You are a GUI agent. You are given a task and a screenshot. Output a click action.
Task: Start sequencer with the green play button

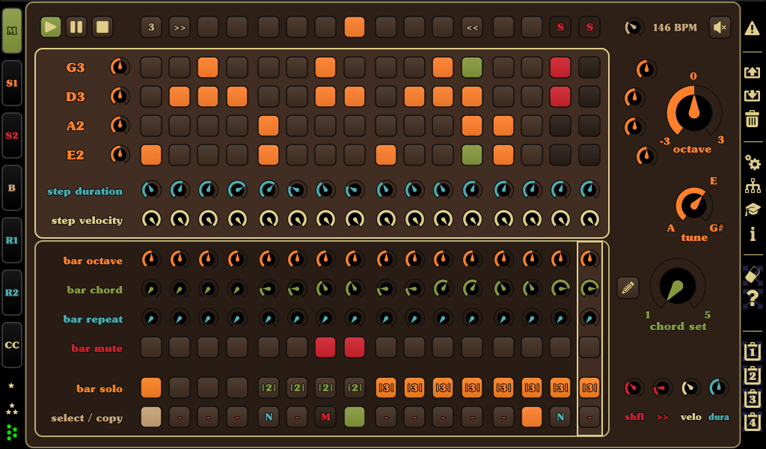pos(51,27)
